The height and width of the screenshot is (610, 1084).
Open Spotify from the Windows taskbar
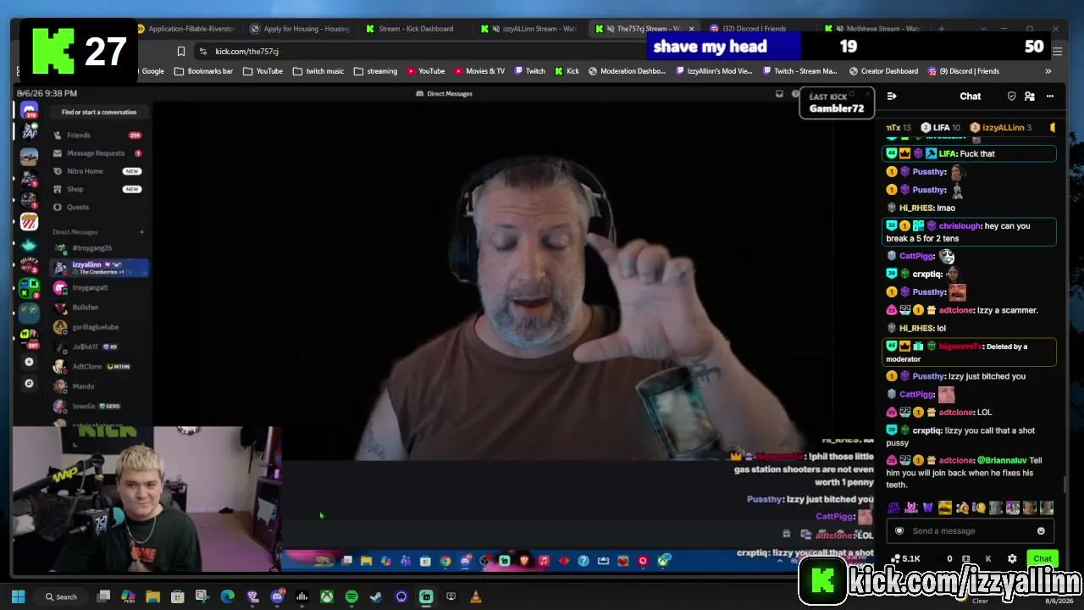tap(351, 596)
